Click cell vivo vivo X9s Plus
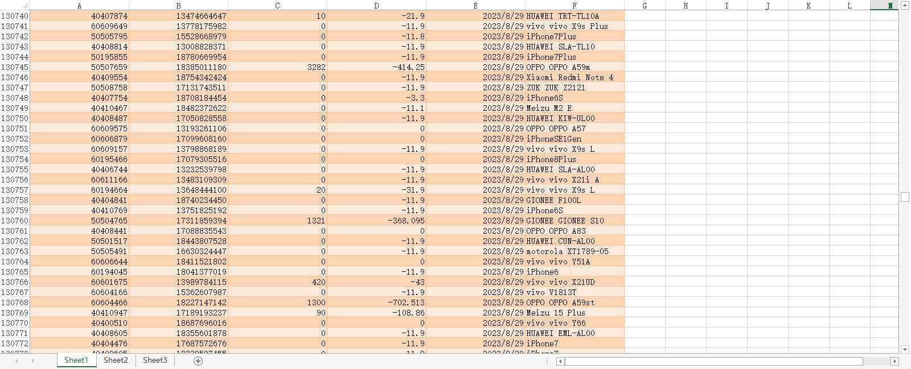Screen dimensions: 911x369 pos(574,26)
